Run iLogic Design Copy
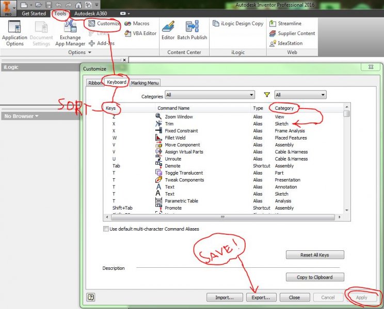 [x=238, y=24]
